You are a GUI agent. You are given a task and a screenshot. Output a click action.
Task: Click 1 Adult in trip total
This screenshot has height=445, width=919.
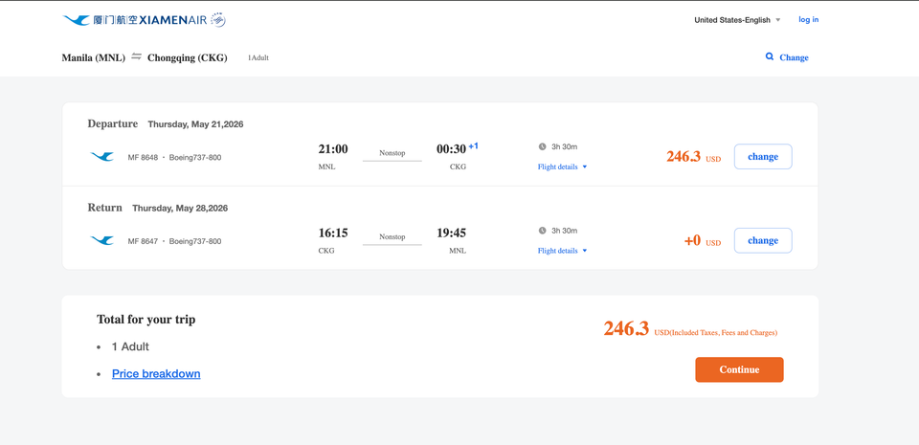[130, 346]
